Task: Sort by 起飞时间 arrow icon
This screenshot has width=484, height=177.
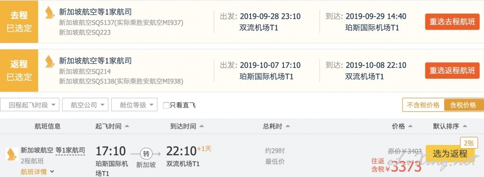Action: pos(126,126)
